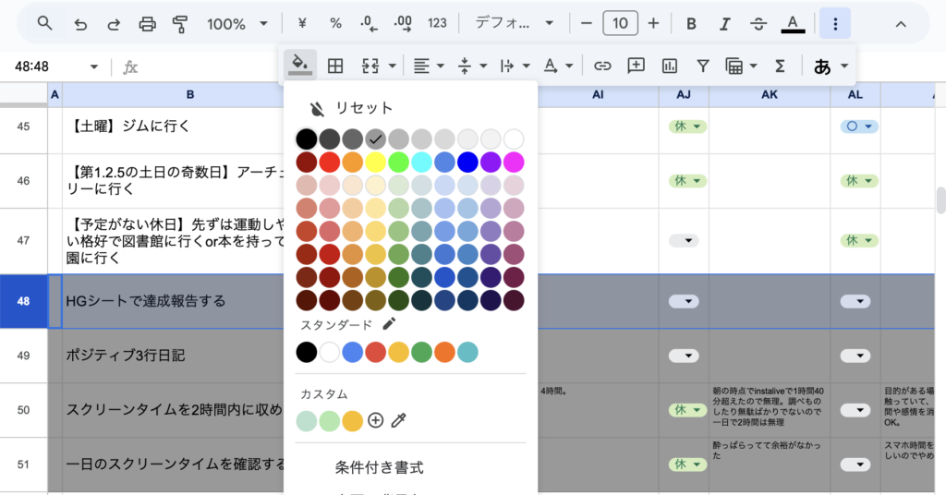The image size is (946, 495).
Task: Click the filter funnel icon
Action: (x=703, y=66)
